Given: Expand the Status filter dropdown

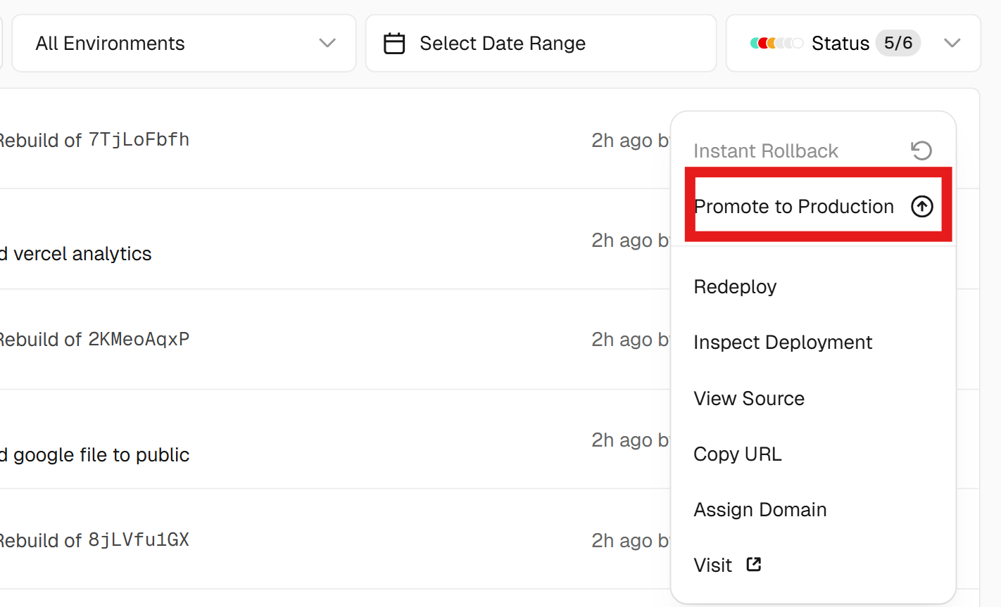Looking at the screenshot, I should pos(952,43).
